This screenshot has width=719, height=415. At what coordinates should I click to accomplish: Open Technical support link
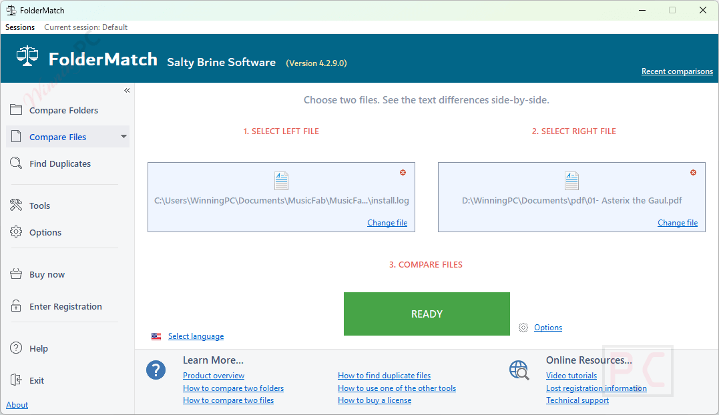(x=577, y=400)
